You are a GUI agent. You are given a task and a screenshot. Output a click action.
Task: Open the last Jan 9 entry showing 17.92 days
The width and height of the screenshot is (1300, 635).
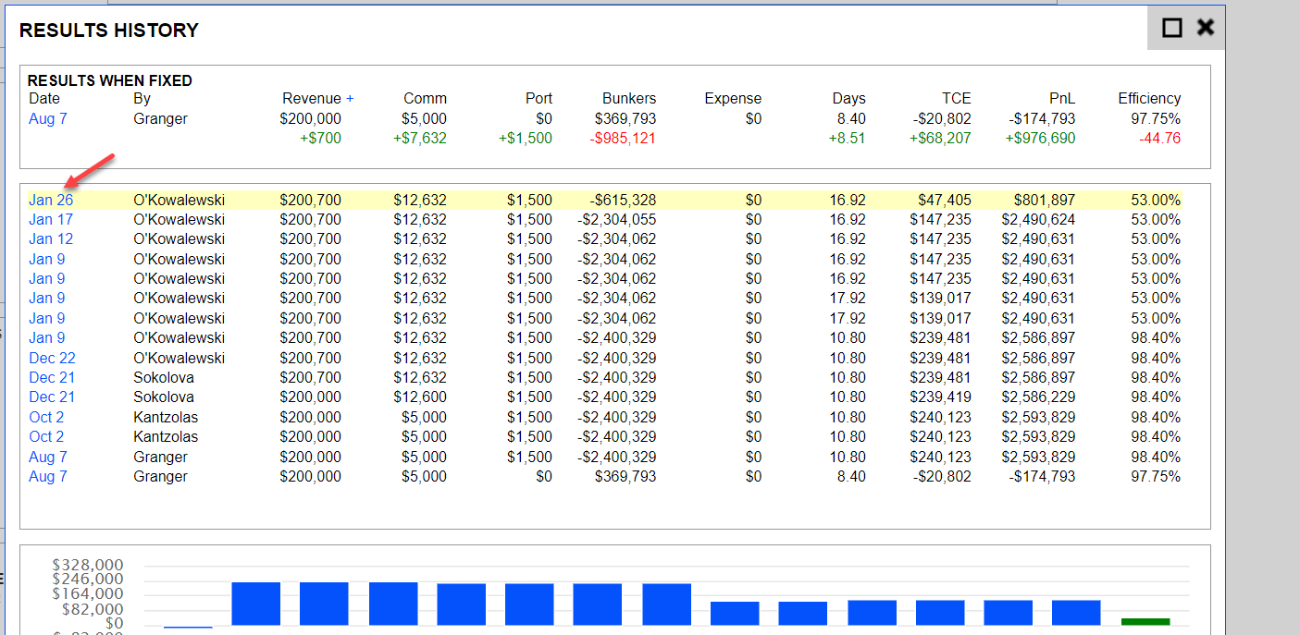point(47,318)
